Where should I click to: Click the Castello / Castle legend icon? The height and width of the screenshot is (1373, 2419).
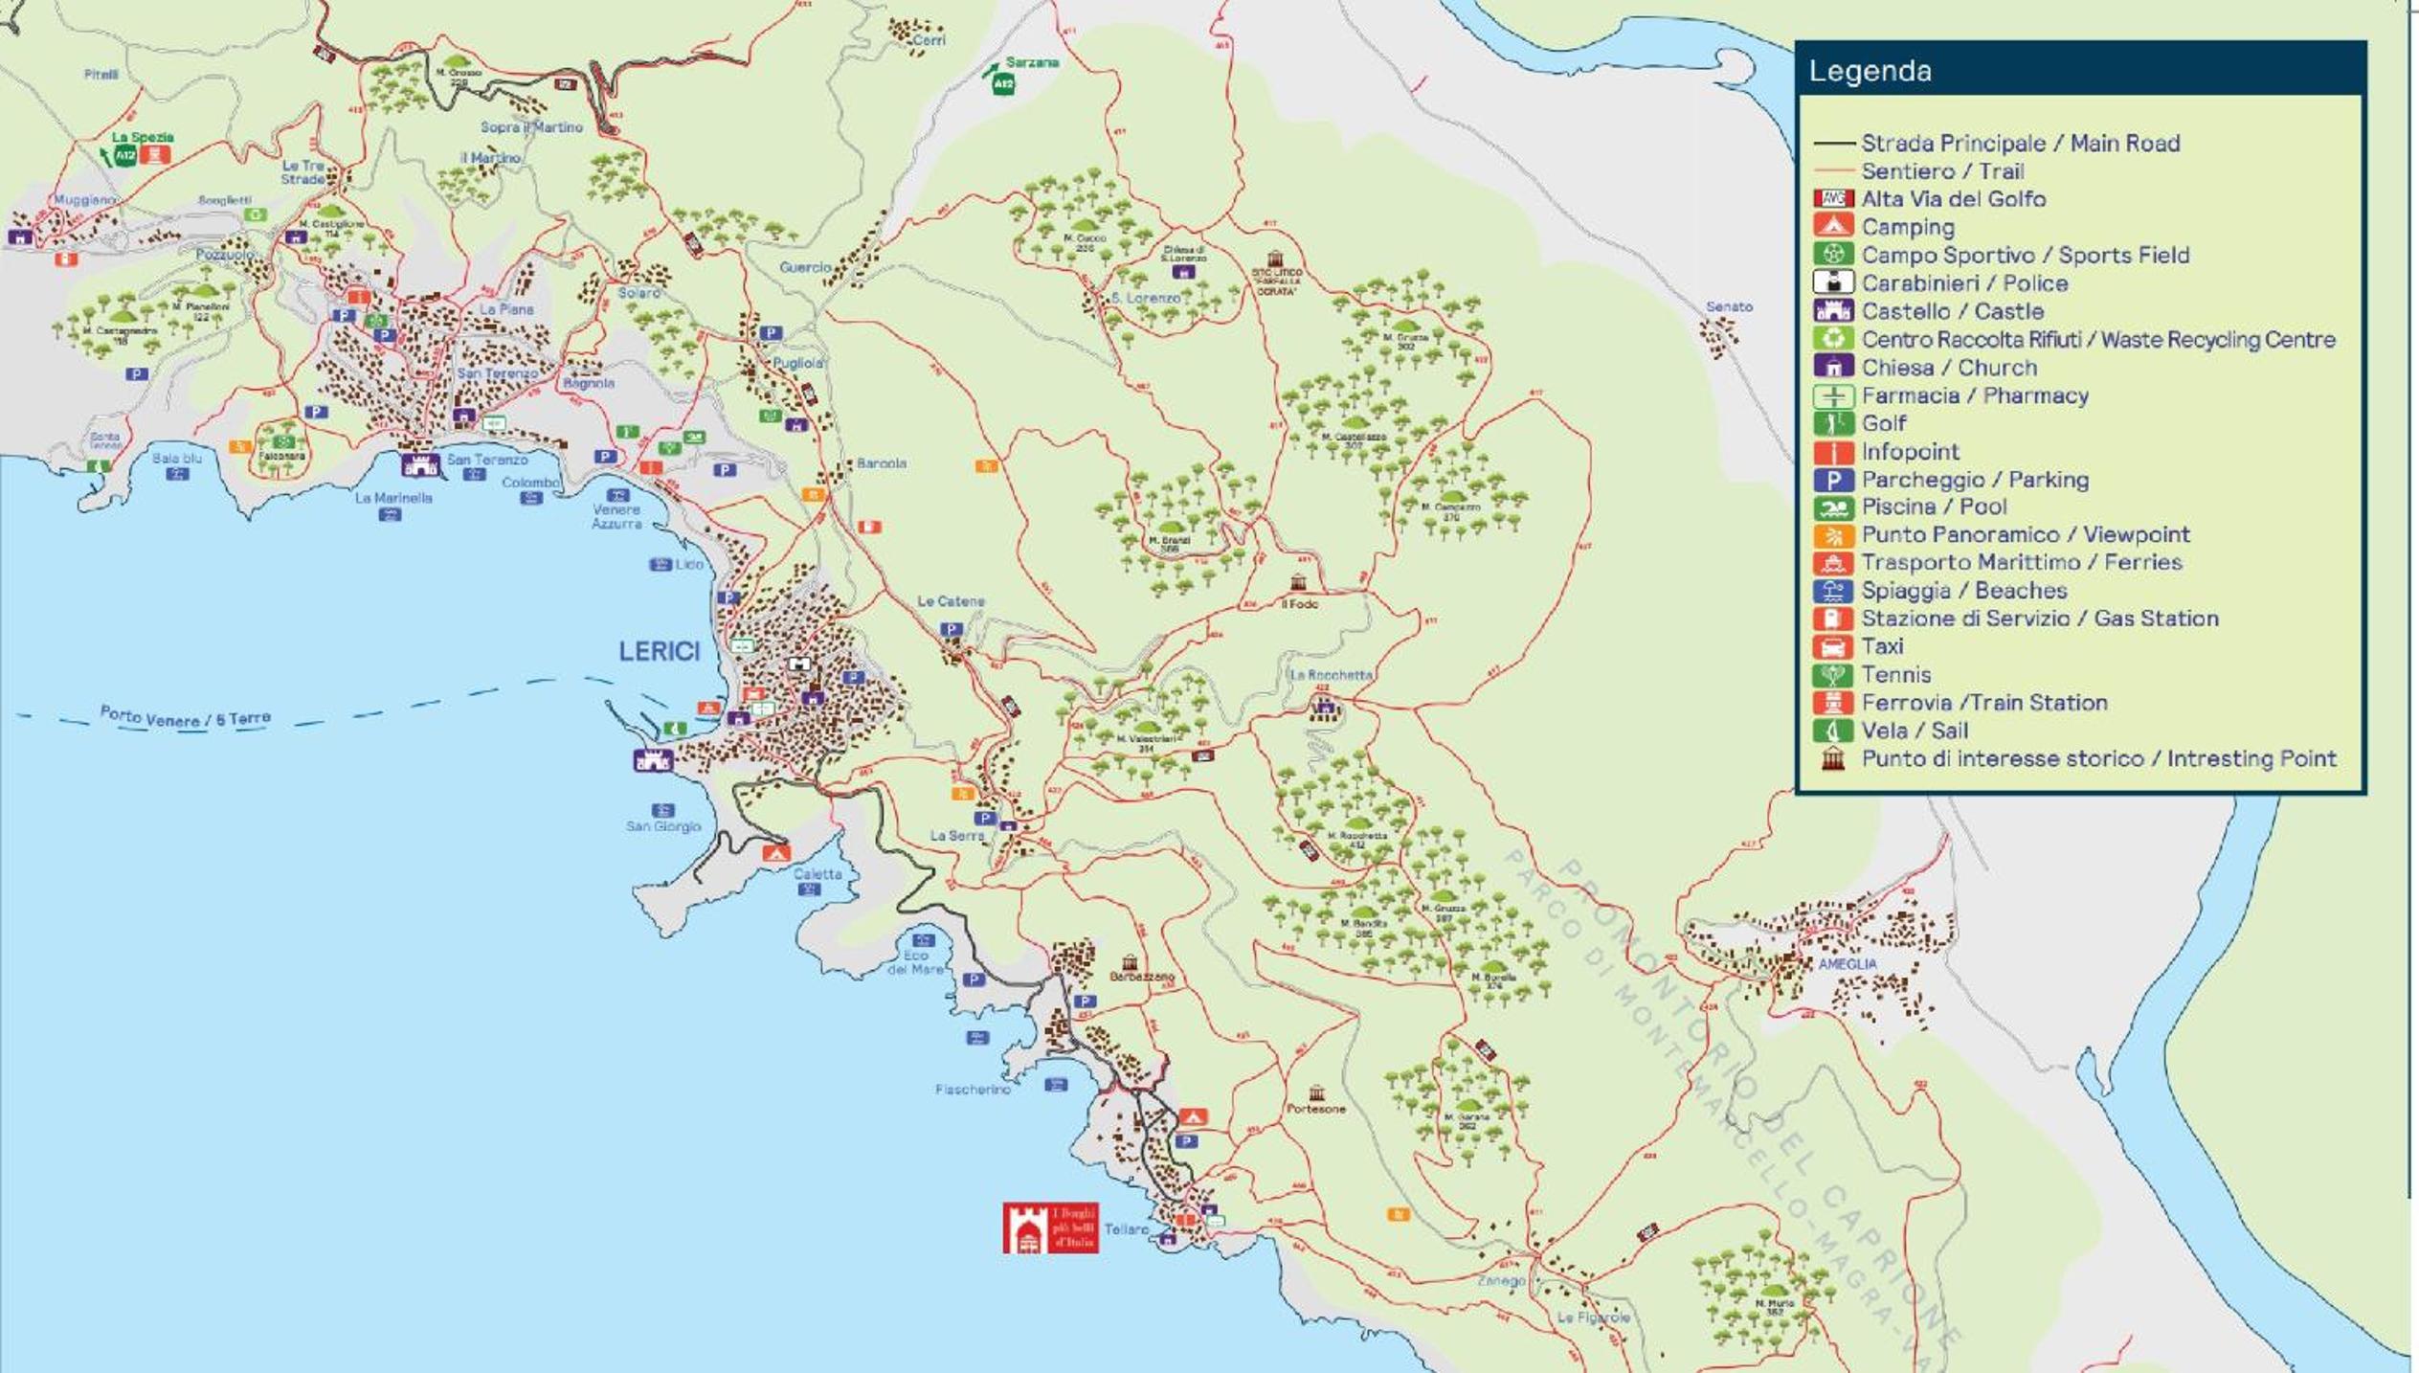click(1833, 311)
